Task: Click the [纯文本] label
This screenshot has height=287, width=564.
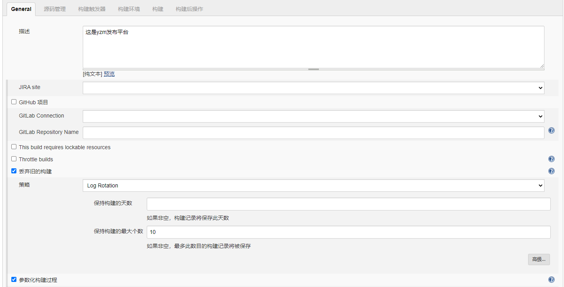Action: point(93,74)
